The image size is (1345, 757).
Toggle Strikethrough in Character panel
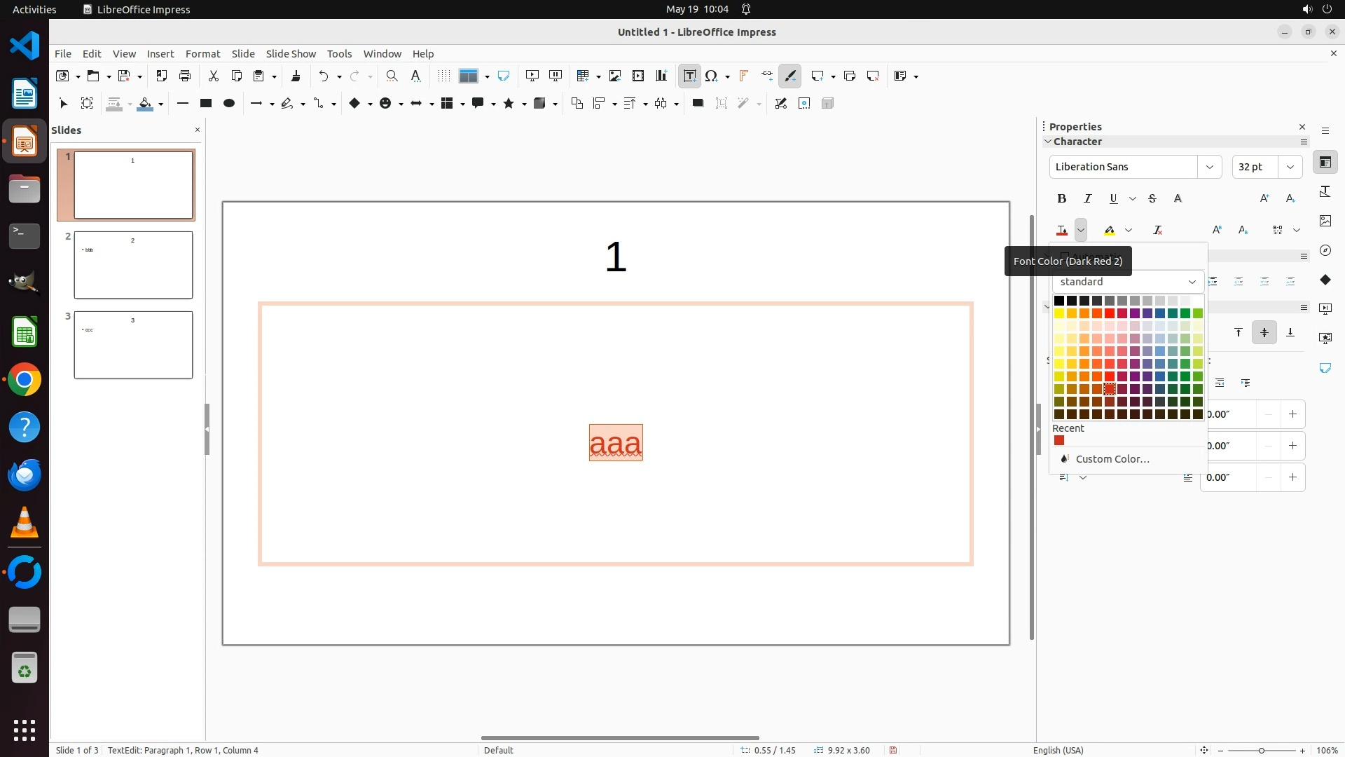click(x=1152, y=199)
